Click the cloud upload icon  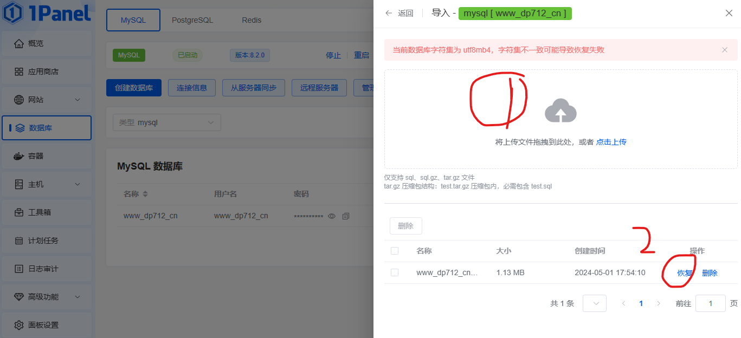pos(560,111)
